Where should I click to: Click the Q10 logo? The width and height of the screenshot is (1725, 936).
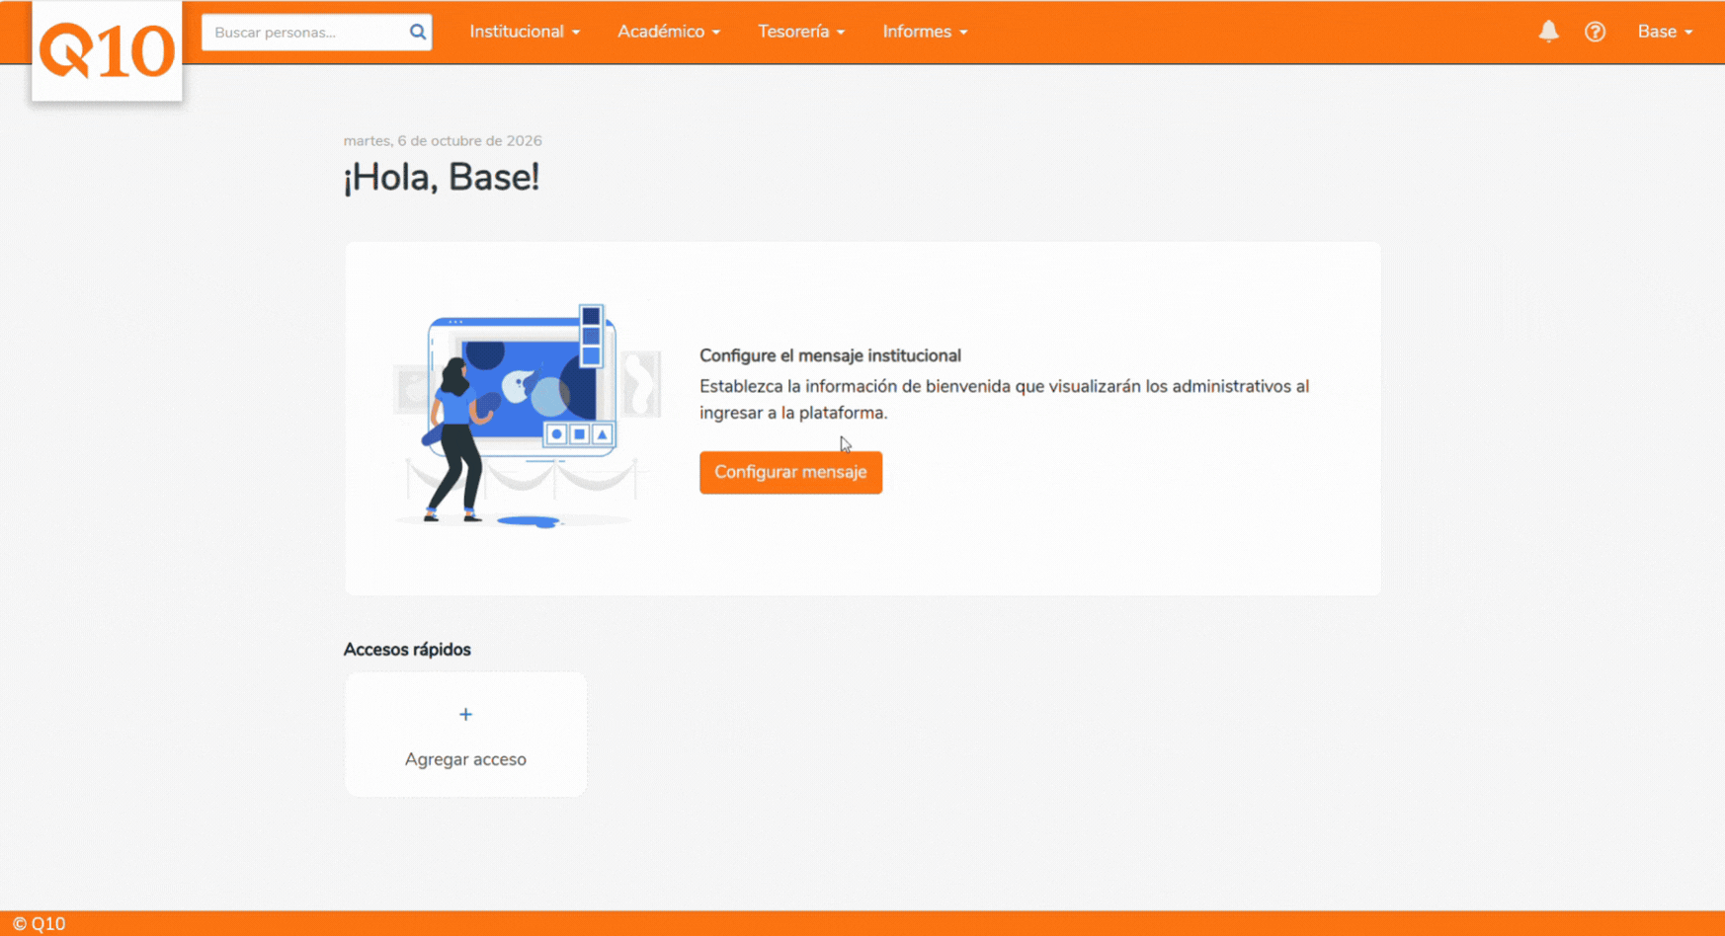pos(107,51)
